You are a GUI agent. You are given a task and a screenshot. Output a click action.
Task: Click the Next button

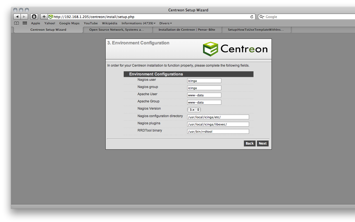(x=263, y=143)
